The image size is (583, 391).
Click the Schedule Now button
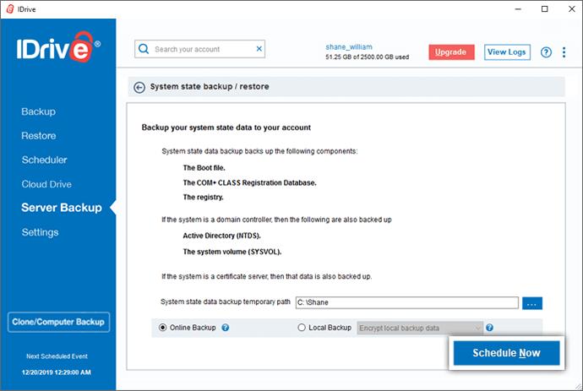[506, 353]
